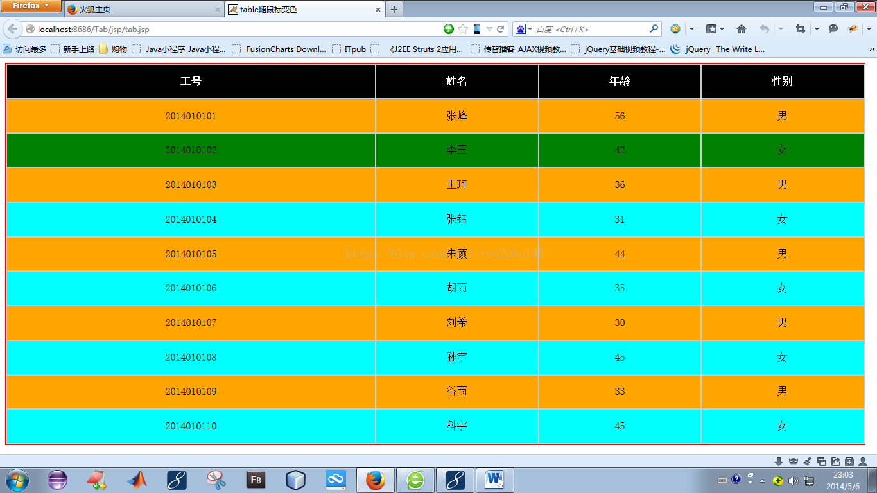Click the magnifier in the Baidu search box
The image size is (877, 493).
(x=654, y=29)
